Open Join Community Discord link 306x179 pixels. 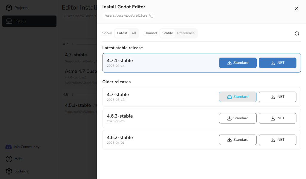coord(22,147)
